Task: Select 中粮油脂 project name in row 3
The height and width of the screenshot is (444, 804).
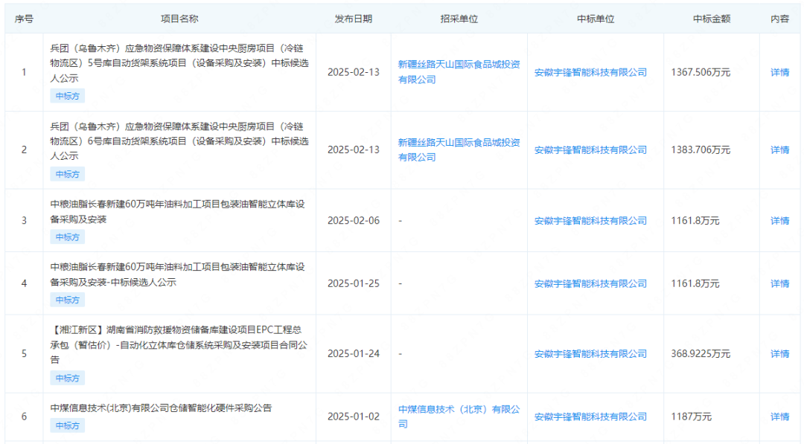Action: [177, 211]
